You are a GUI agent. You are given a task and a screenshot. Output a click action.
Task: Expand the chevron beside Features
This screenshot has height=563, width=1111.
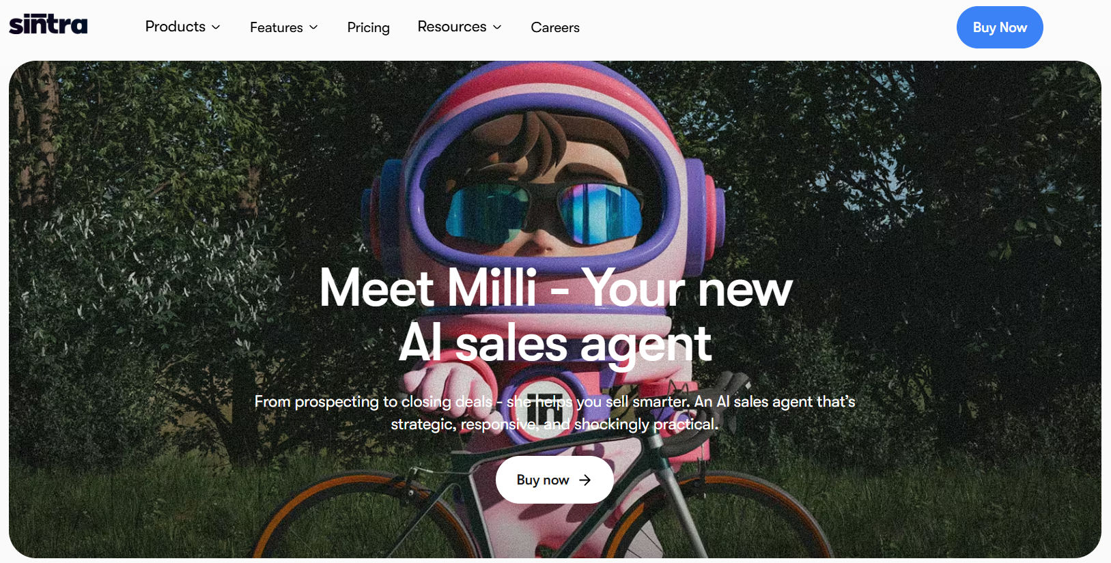(313, 27)
